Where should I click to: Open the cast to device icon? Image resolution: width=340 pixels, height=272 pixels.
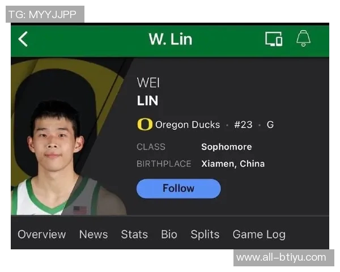coord(274,39)
